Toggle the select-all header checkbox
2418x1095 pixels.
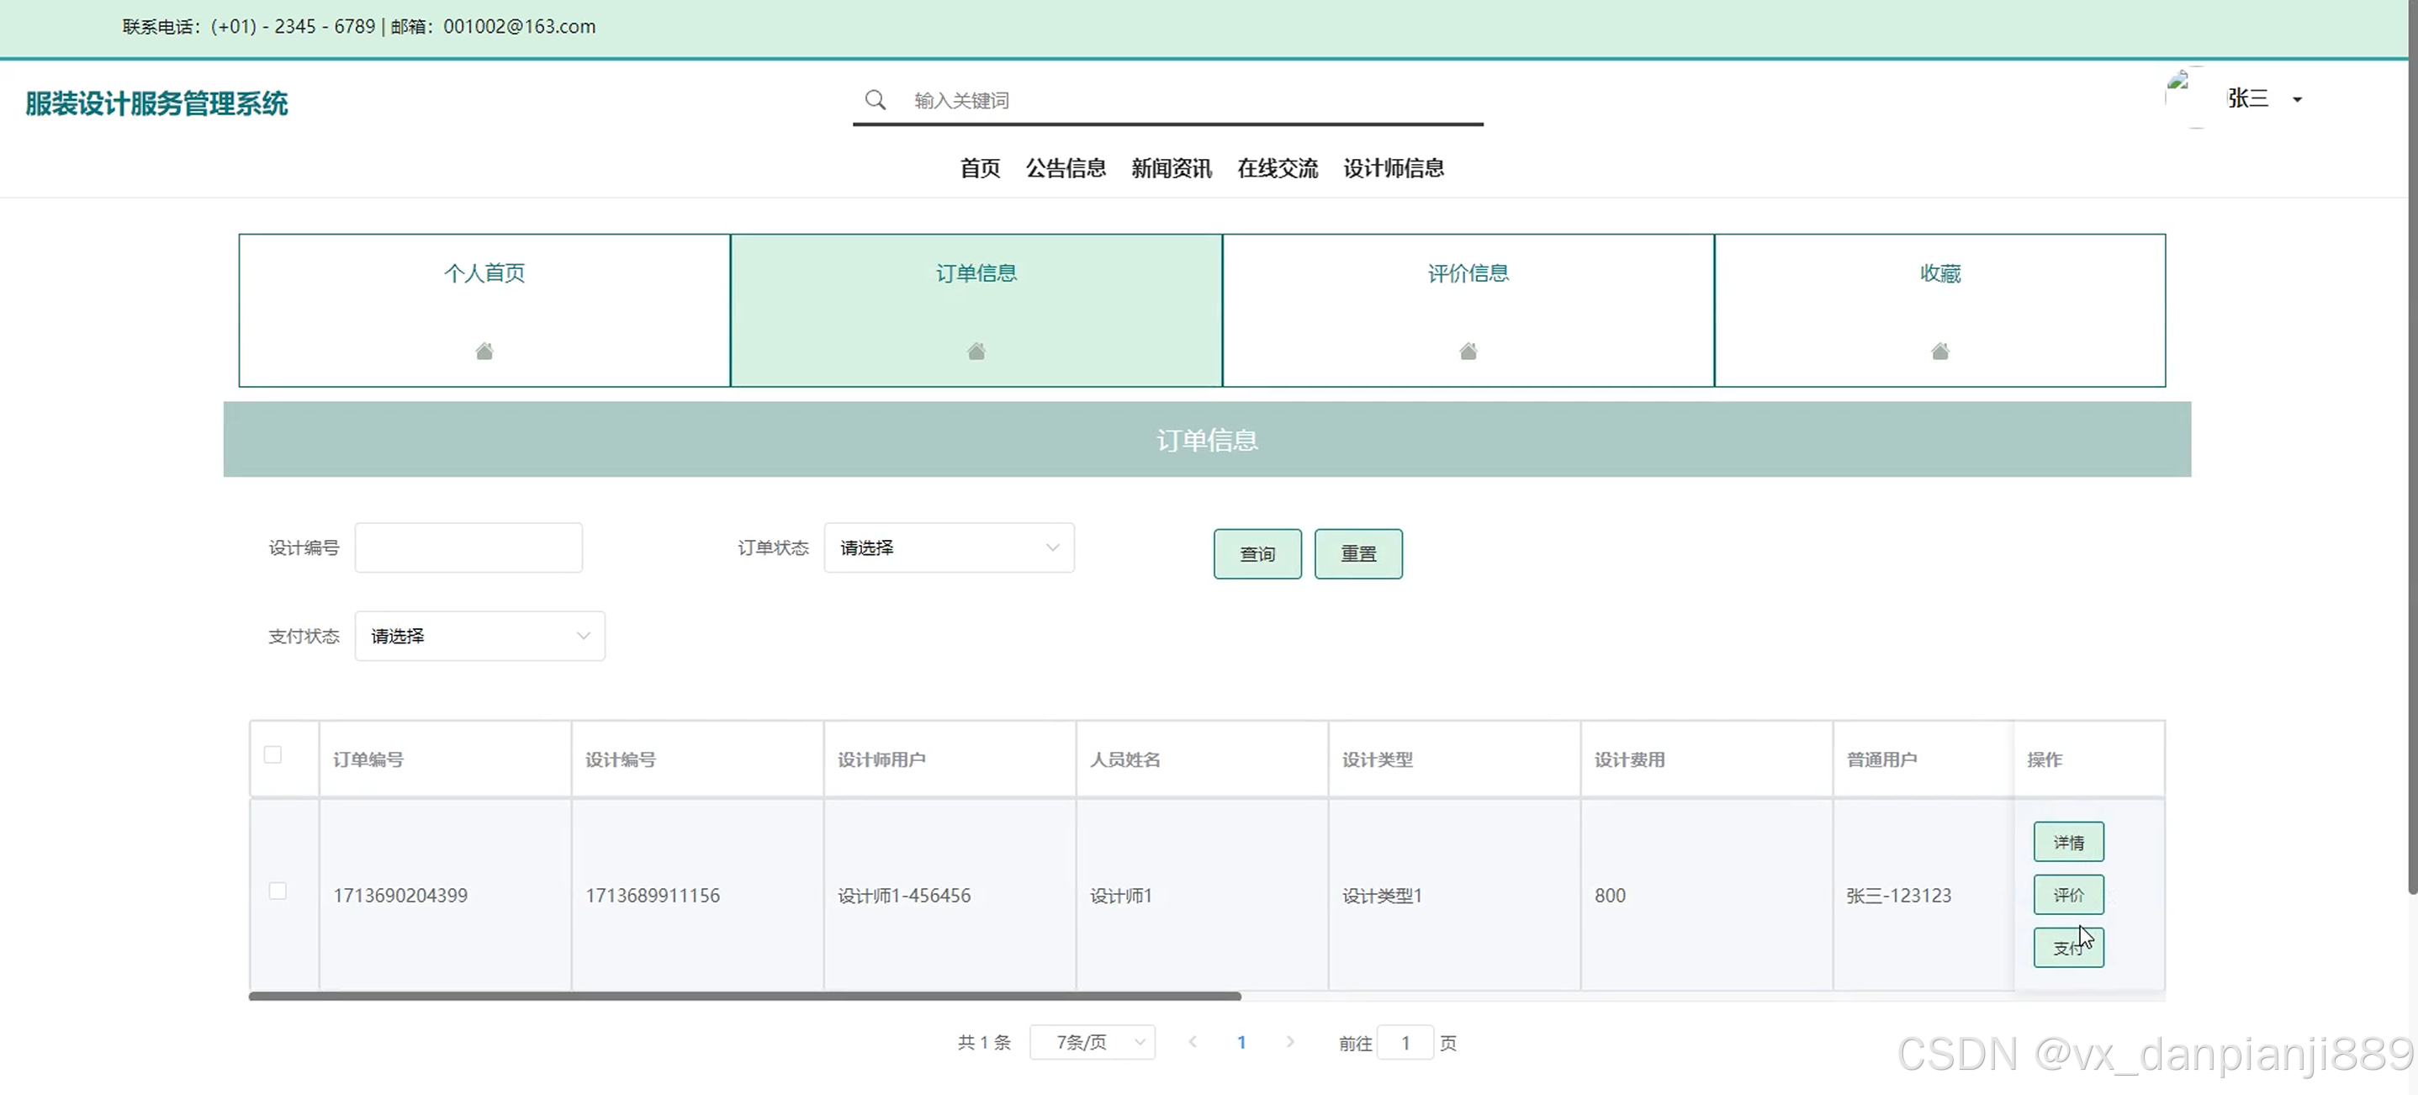pos(273,754)
